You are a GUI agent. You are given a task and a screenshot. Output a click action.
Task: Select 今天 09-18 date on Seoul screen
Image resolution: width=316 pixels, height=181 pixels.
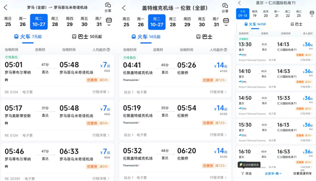pos(243,14)
